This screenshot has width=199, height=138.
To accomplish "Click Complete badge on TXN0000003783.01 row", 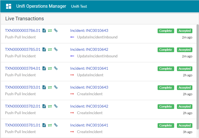I will pyautogui.click(x=166, y=88).
